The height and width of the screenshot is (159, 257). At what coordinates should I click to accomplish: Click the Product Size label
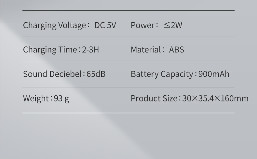tap(154, 99)
